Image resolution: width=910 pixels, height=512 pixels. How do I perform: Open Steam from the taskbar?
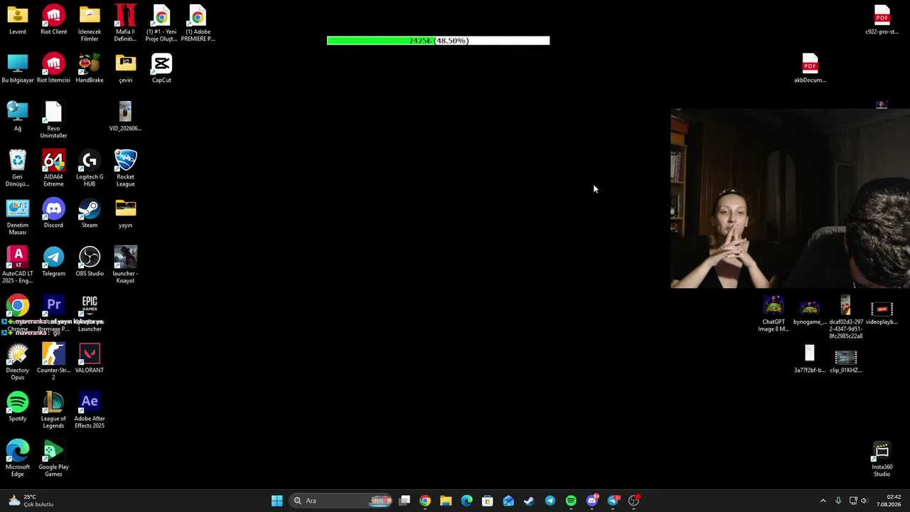529,501
